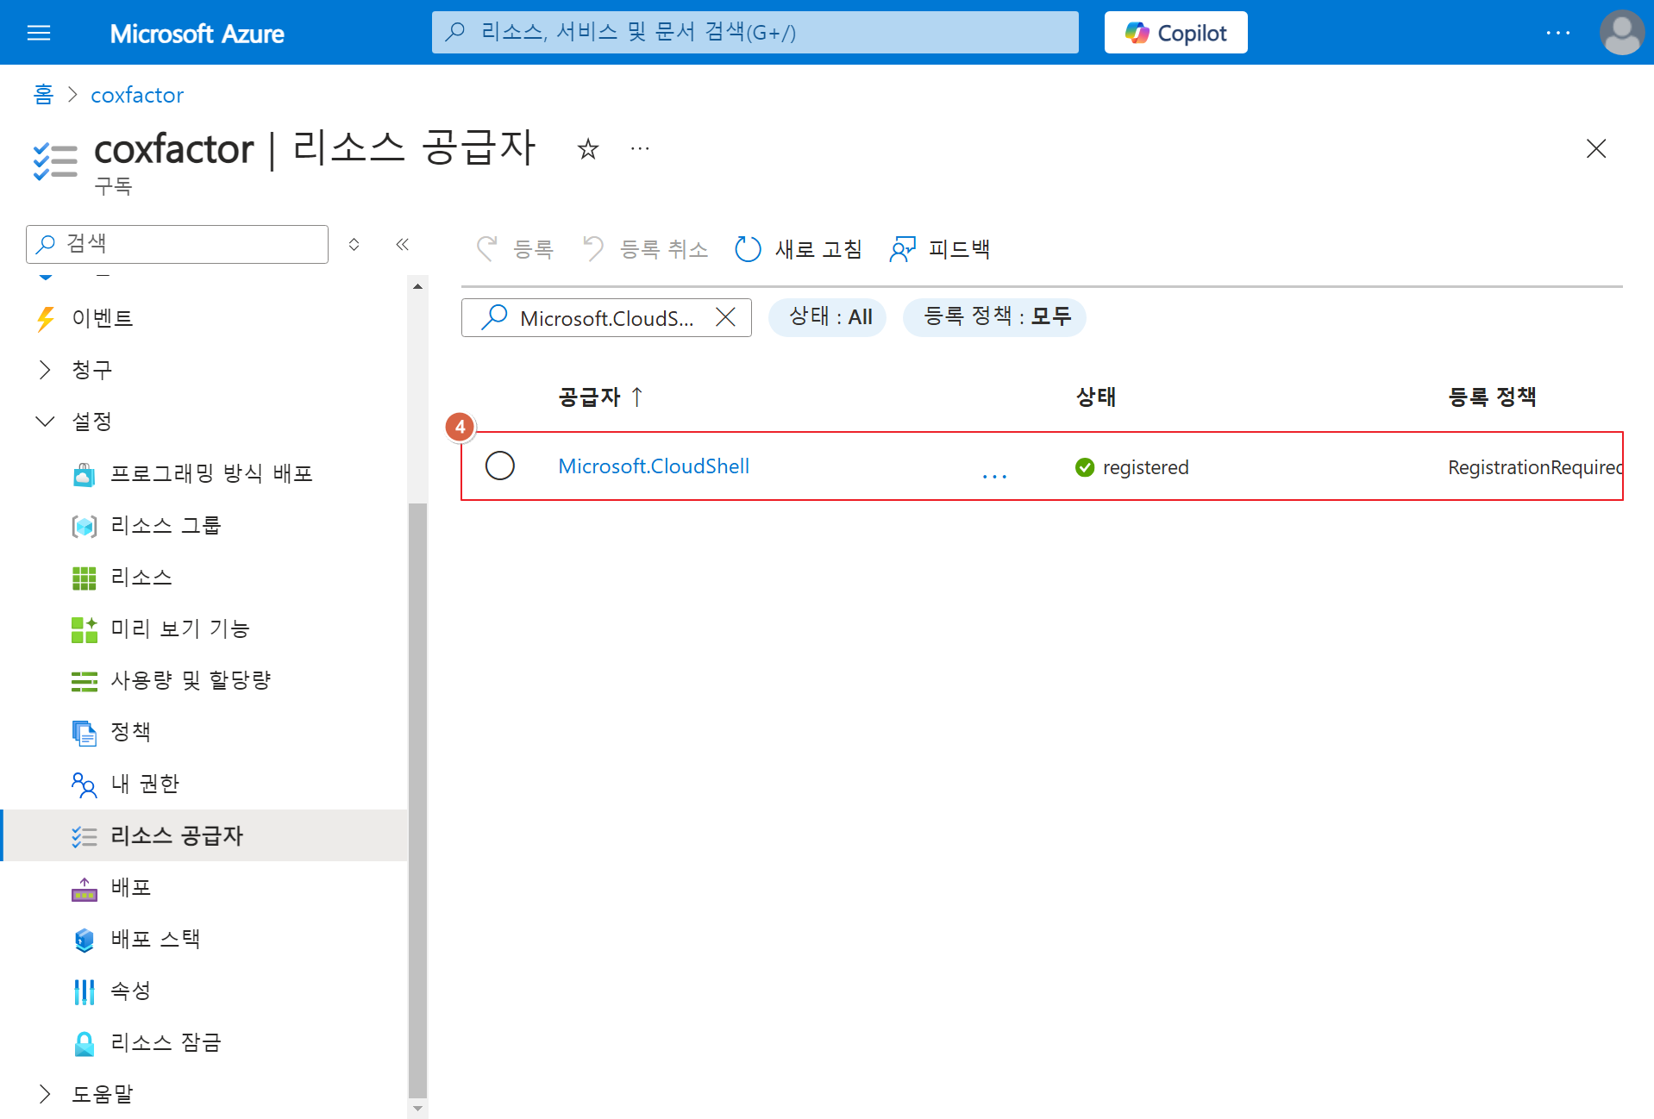
Task: Click the sidebar scrollbar thumb
Action: pos(417,800)
